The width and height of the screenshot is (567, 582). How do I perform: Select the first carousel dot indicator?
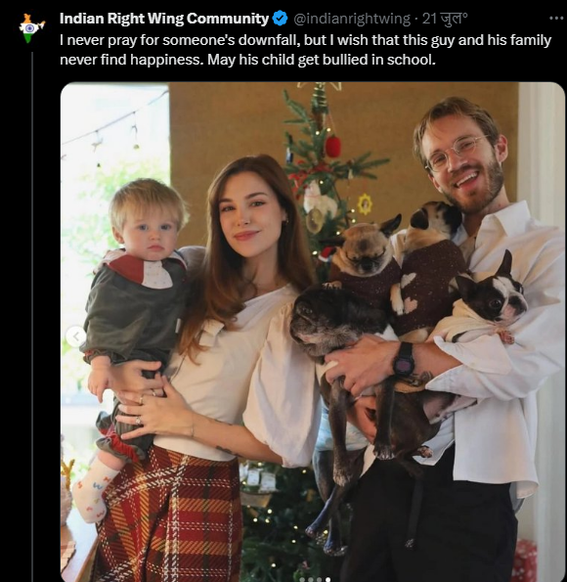302,580
